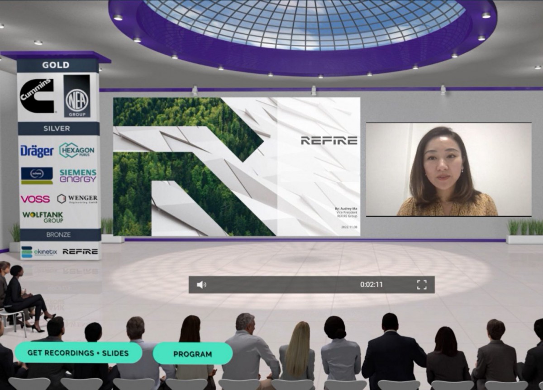Select the VOSS sponsor logo
The width and height of the screenshot is (543, 390).
click(x=35, y=199)
